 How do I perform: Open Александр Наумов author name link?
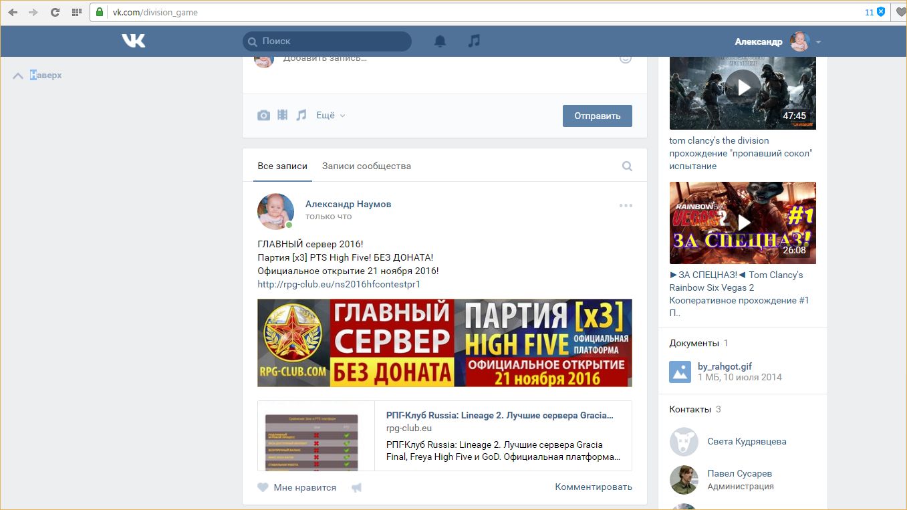pos(348,204)
